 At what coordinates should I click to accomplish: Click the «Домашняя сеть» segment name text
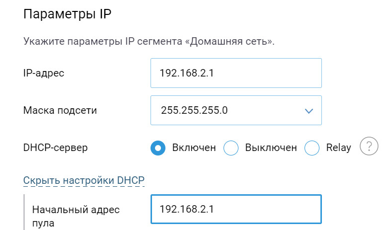(x=229, y=41)
